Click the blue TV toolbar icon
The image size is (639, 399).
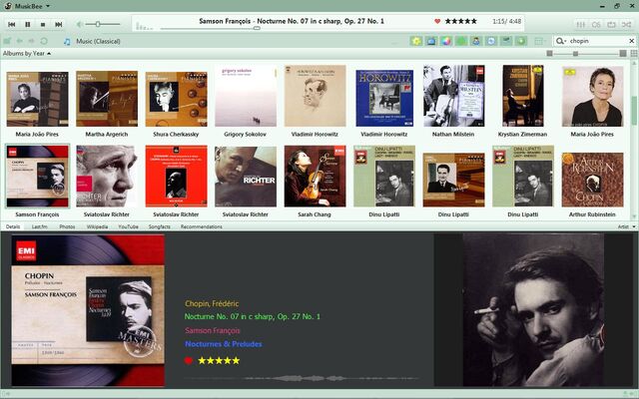pos(431,41)
